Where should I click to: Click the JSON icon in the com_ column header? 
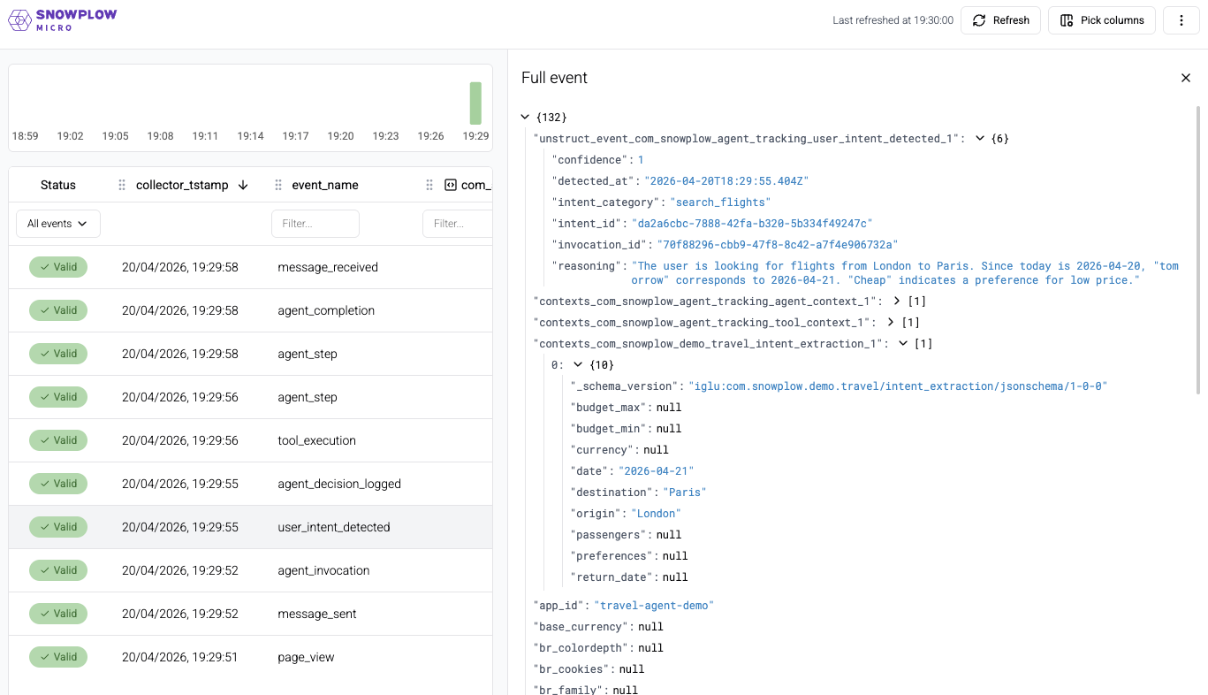[x=450, y=185]
